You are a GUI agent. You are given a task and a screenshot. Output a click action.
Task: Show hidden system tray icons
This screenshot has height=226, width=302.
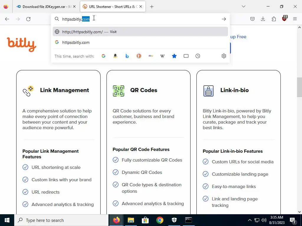tap(250, 220)
